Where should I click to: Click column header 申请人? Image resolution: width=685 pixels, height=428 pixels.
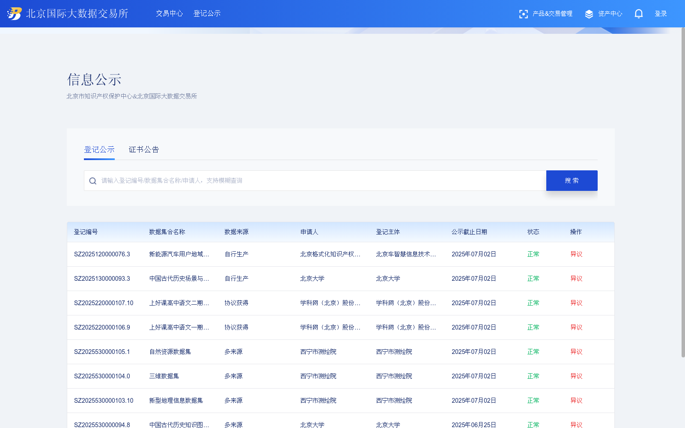[309, 232]
